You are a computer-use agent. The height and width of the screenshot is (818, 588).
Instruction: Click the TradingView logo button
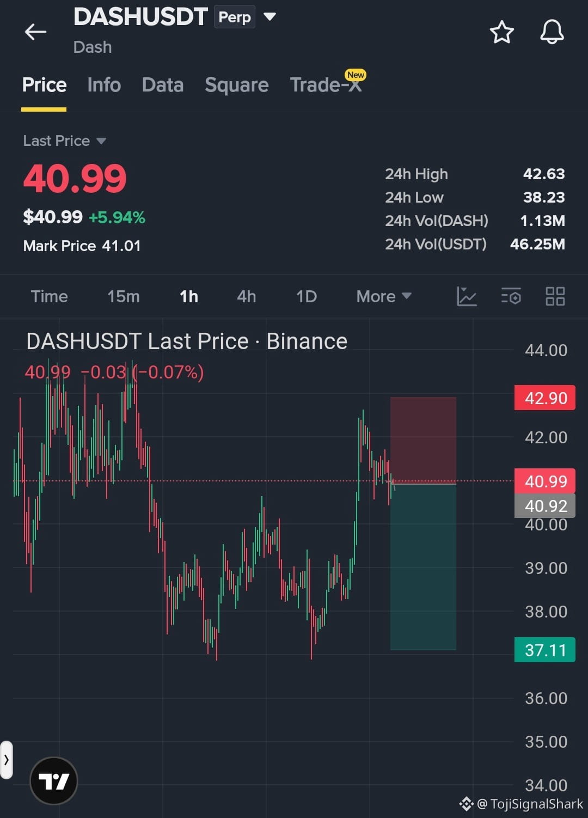[53, 781]
